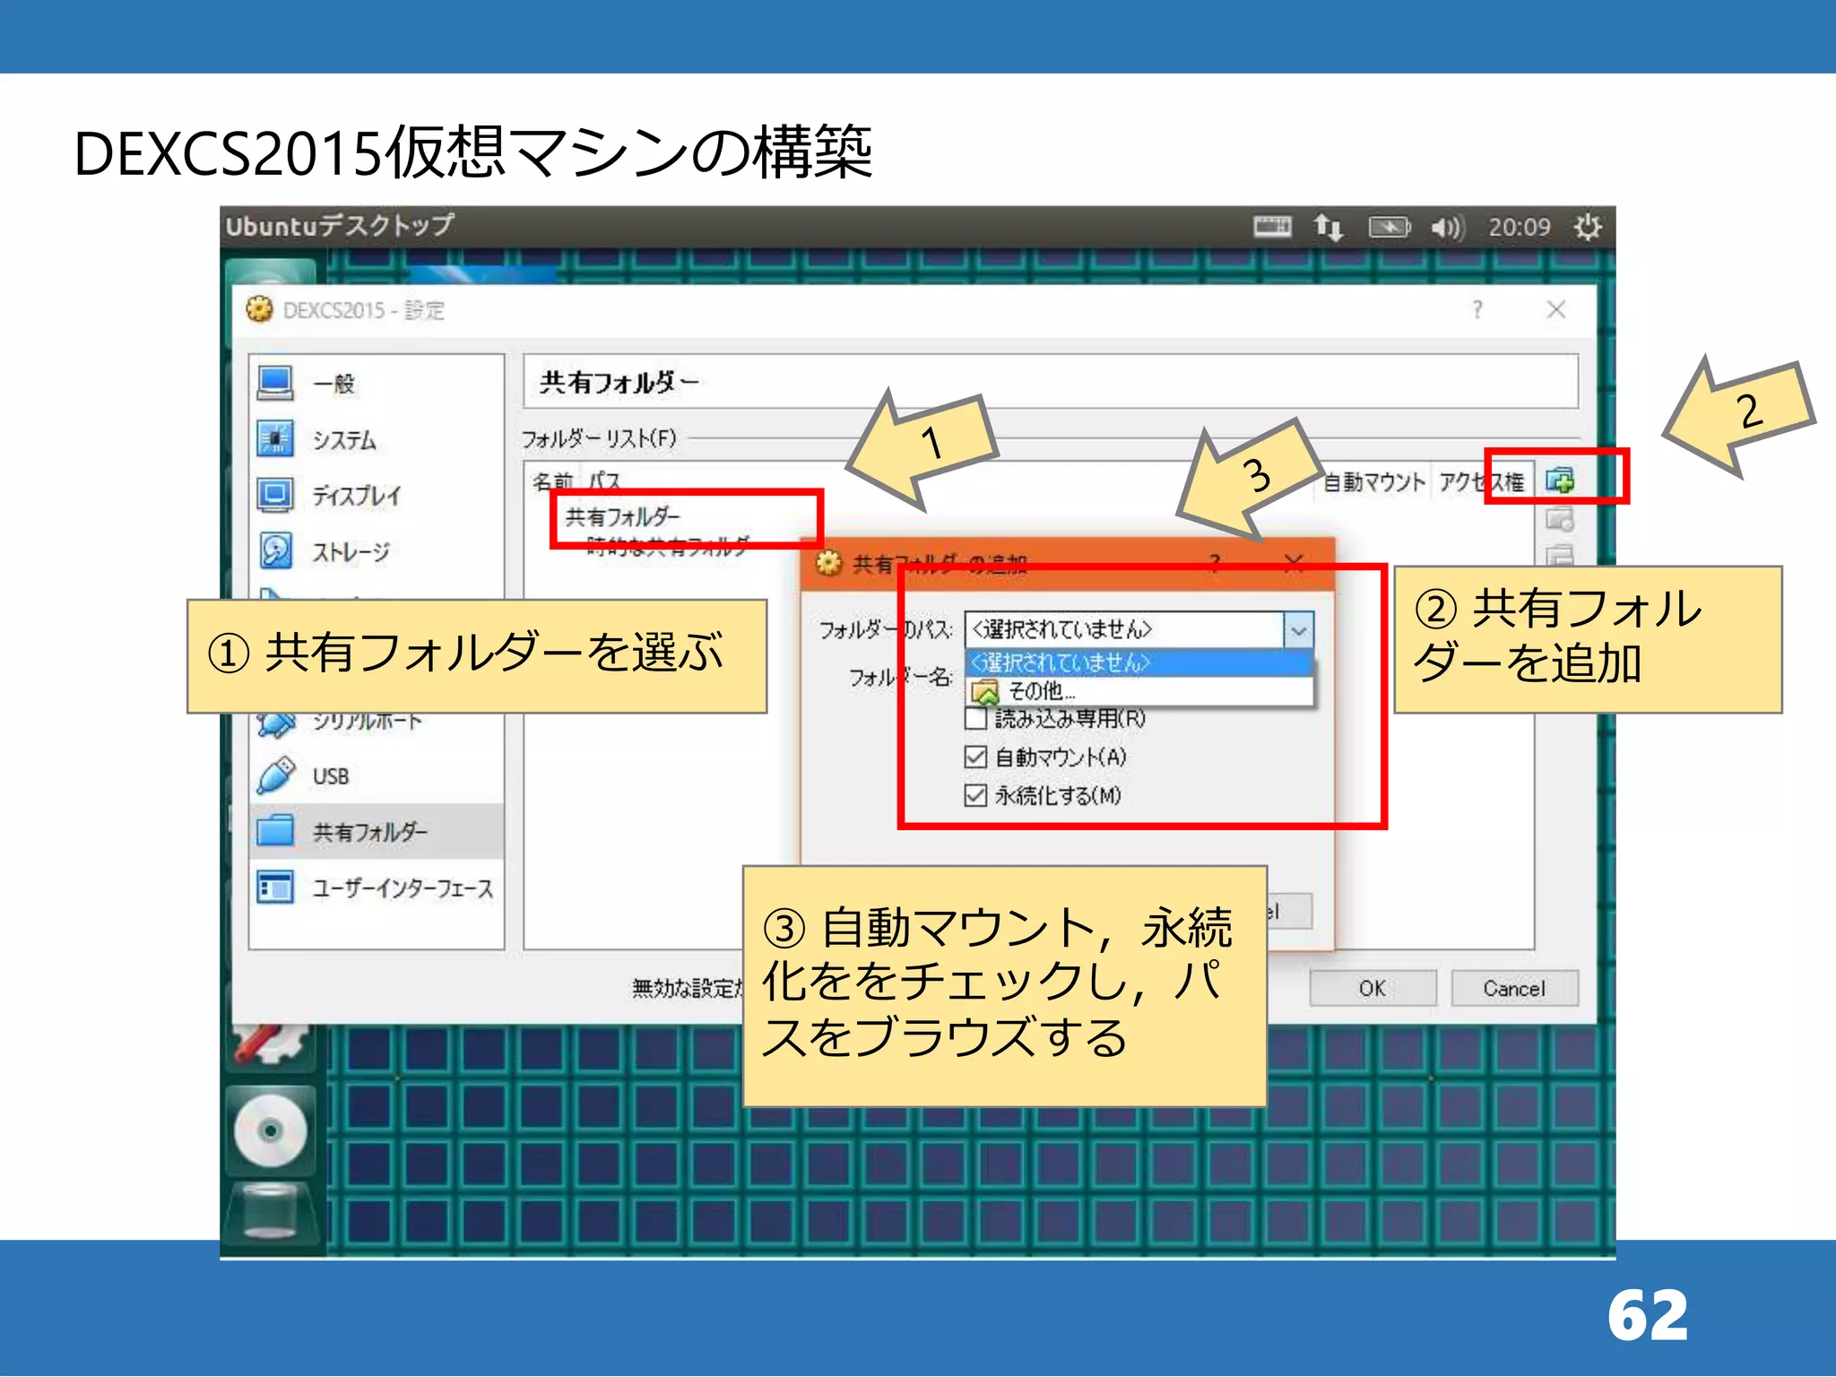
Task: Click the edit shared folder icon
Action: click(1559, 519)
